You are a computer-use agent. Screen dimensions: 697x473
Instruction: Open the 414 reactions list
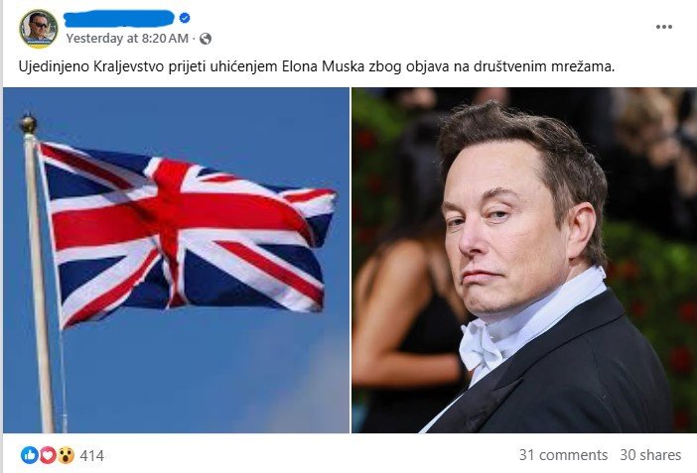tap(91, 456)
